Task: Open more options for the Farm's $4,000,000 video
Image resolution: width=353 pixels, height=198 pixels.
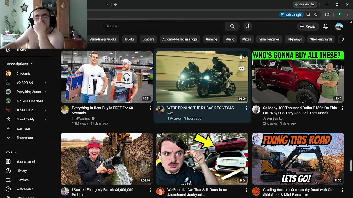Action: click(x=151, y=190)
